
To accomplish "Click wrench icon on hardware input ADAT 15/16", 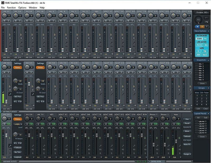I will coord(190,43).
